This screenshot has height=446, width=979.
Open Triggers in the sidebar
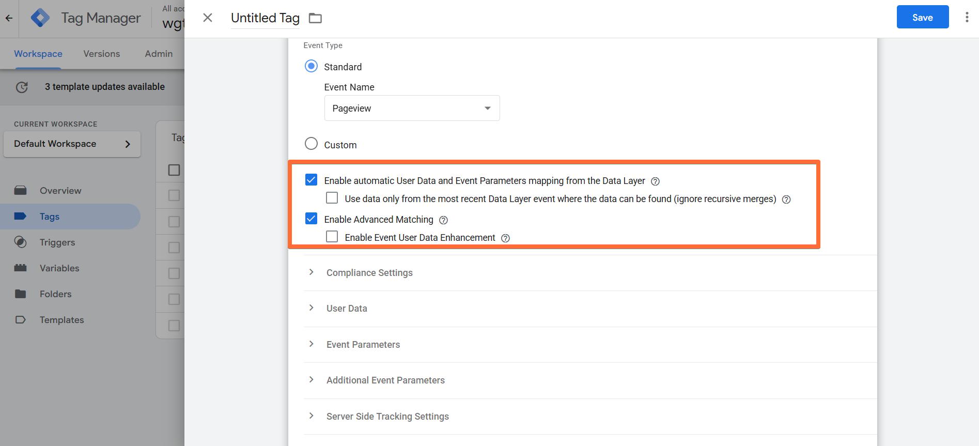coord(57,242)
